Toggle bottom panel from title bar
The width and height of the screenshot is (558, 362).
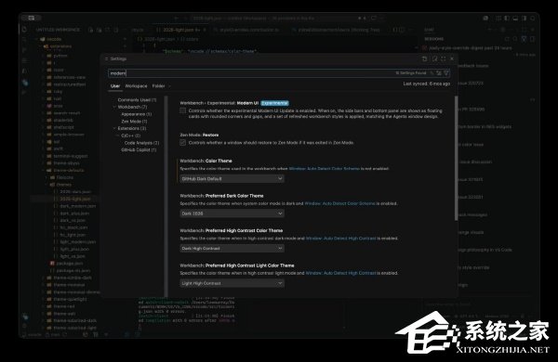[515, 19]
